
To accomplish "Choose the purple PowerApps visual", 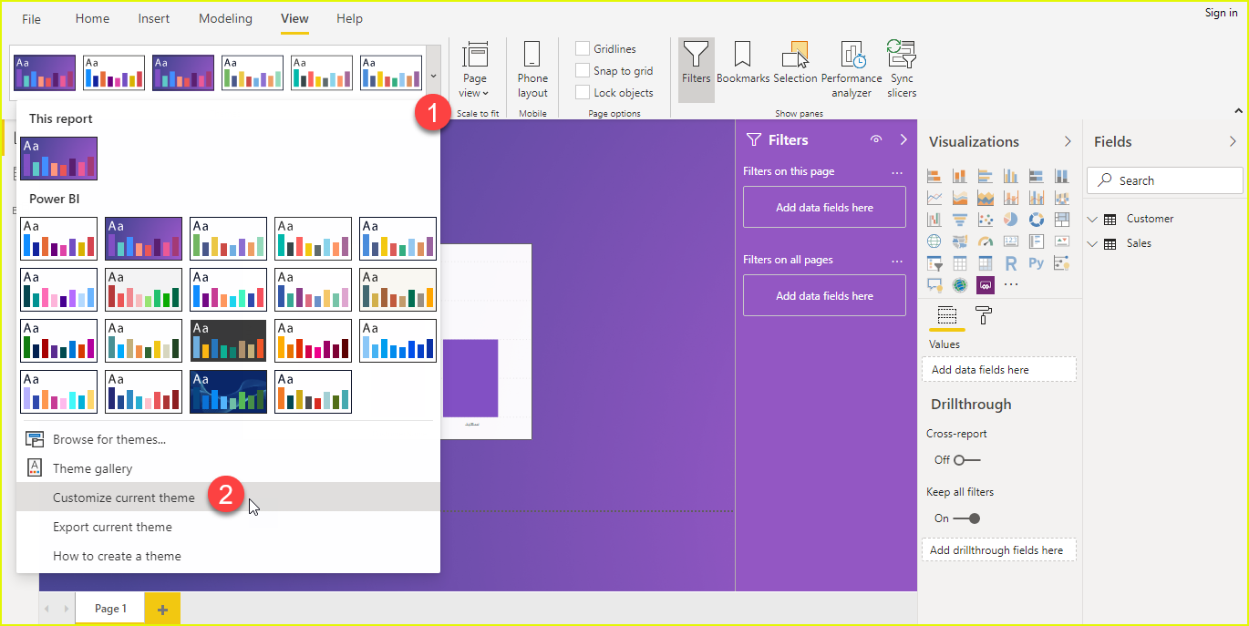I will [x=986, y=284].
